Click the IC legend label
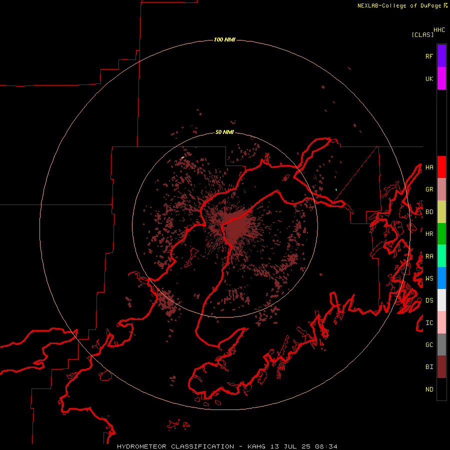Screen dimensions: 450x450 tap(429, 323)
